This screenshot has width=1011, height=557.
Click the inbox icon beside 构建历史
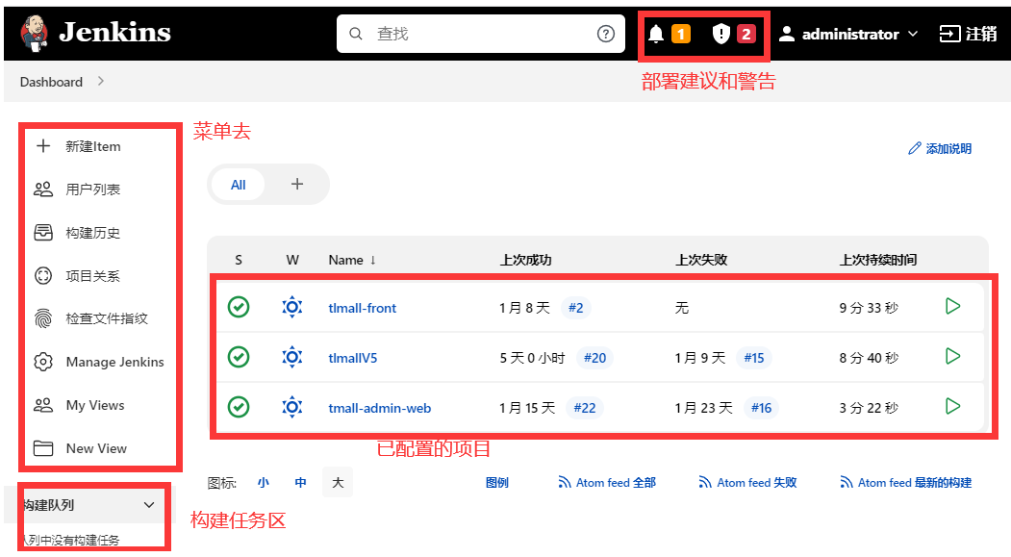coord(43,232)
